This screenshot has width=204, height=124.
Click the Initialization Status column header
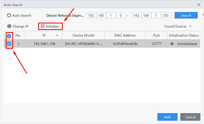pos(184,35)
